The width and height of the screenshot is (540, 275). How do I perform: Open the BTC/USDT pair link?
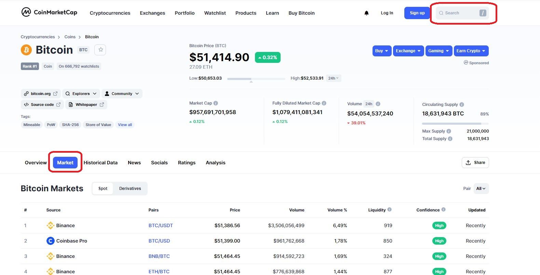coord(161,225)
